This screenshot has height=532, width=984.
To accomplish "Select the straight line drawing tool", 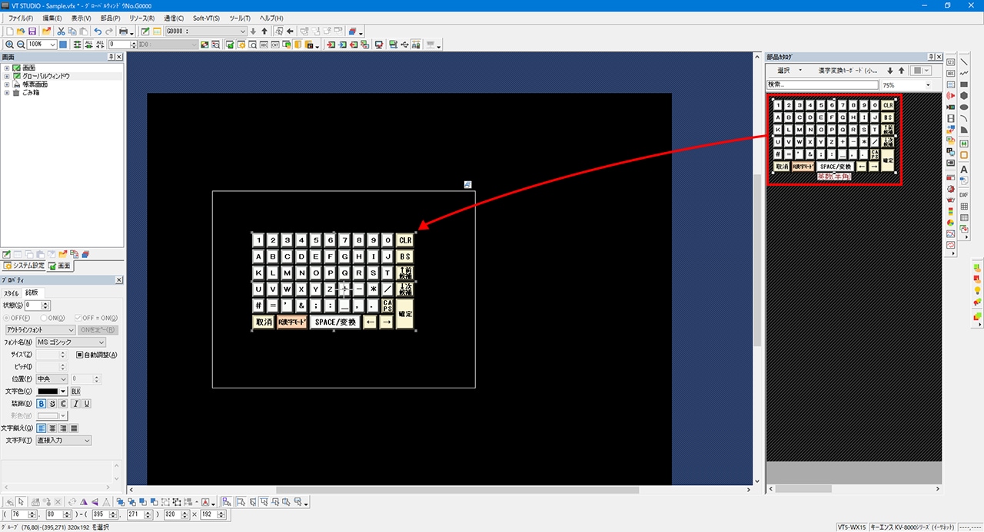I will tap(964, 62).
